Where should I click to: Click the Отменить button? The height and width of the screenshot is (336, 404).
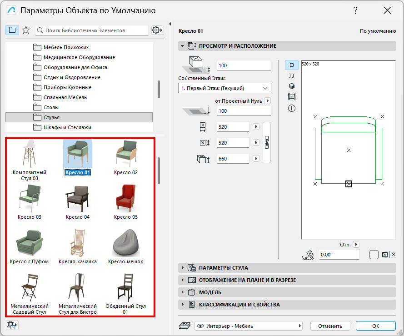330,326
